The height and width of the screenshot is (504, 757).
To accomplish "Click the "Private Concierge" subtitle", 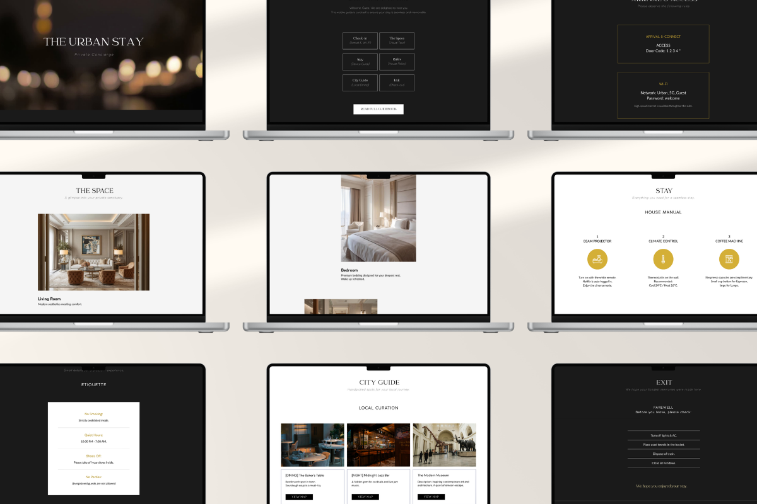I will (x=94, y=55).
